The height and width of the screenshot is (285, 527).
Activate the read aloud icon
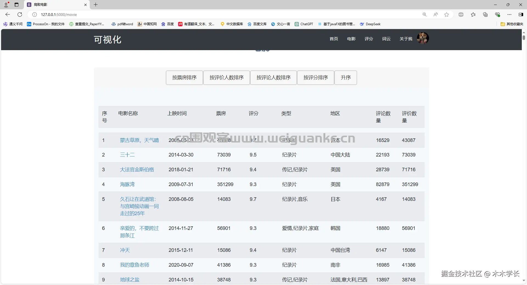click(436, 15)
